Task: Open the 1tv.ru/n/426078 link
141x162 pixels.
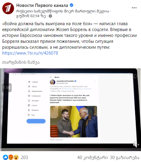Action: (x=30, y=53)
